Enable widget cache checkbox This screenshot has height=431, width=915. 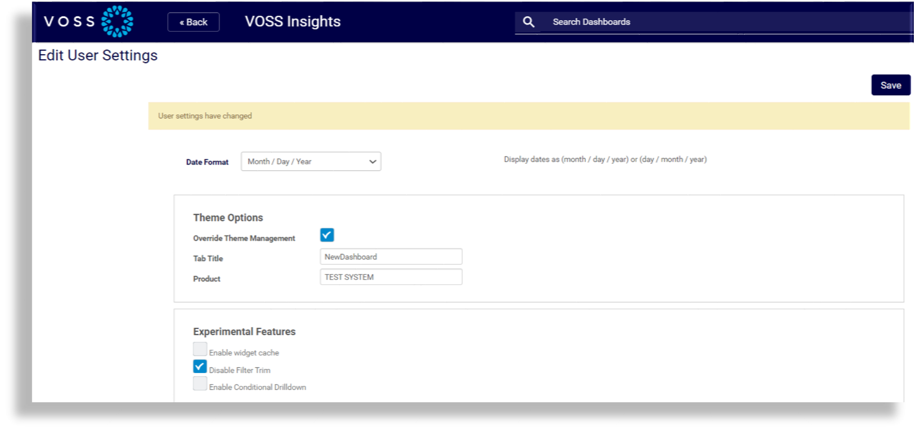200,349
